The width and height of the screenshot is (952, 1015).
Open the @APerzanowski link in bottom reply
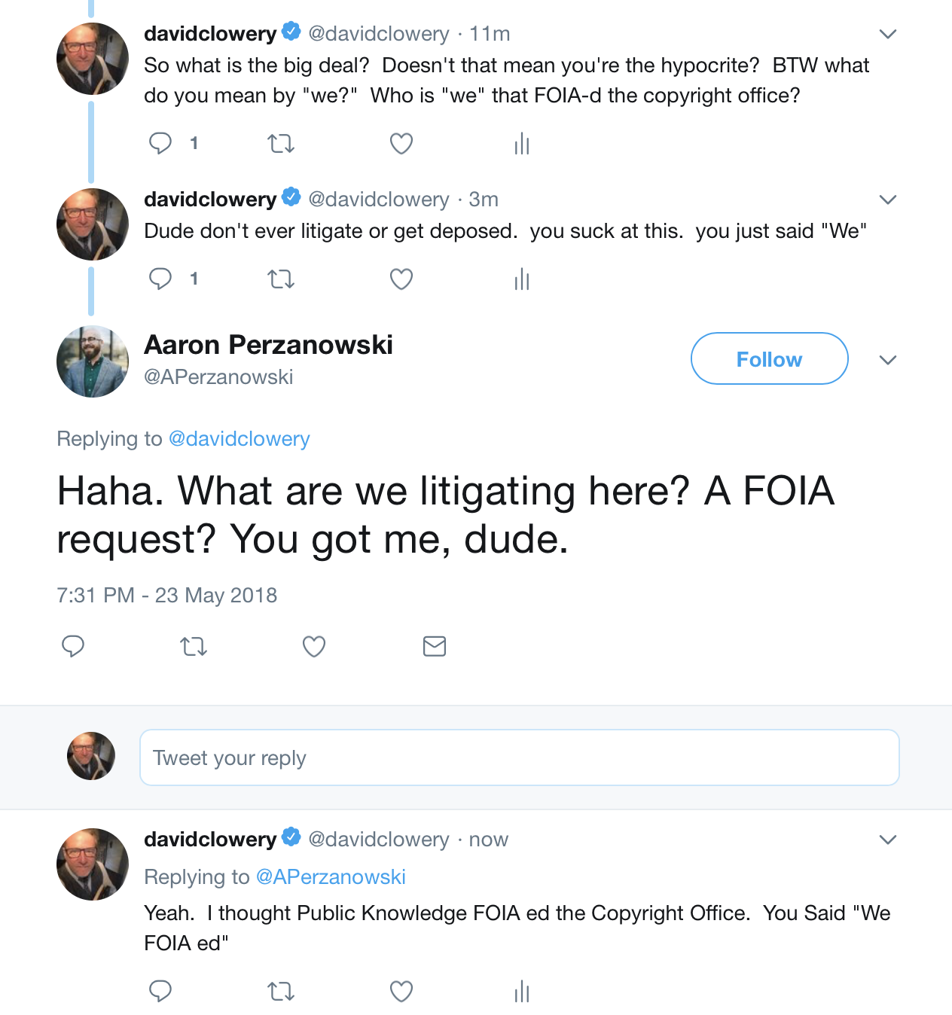(331, 877)
